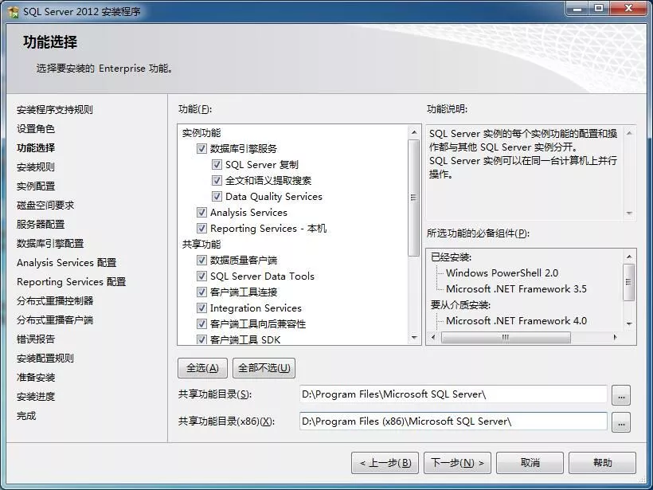Viewport: 653px width, 490px height.
Task: Click left arrow of prerequisites horizontal scrollbar
Action: 432,338
